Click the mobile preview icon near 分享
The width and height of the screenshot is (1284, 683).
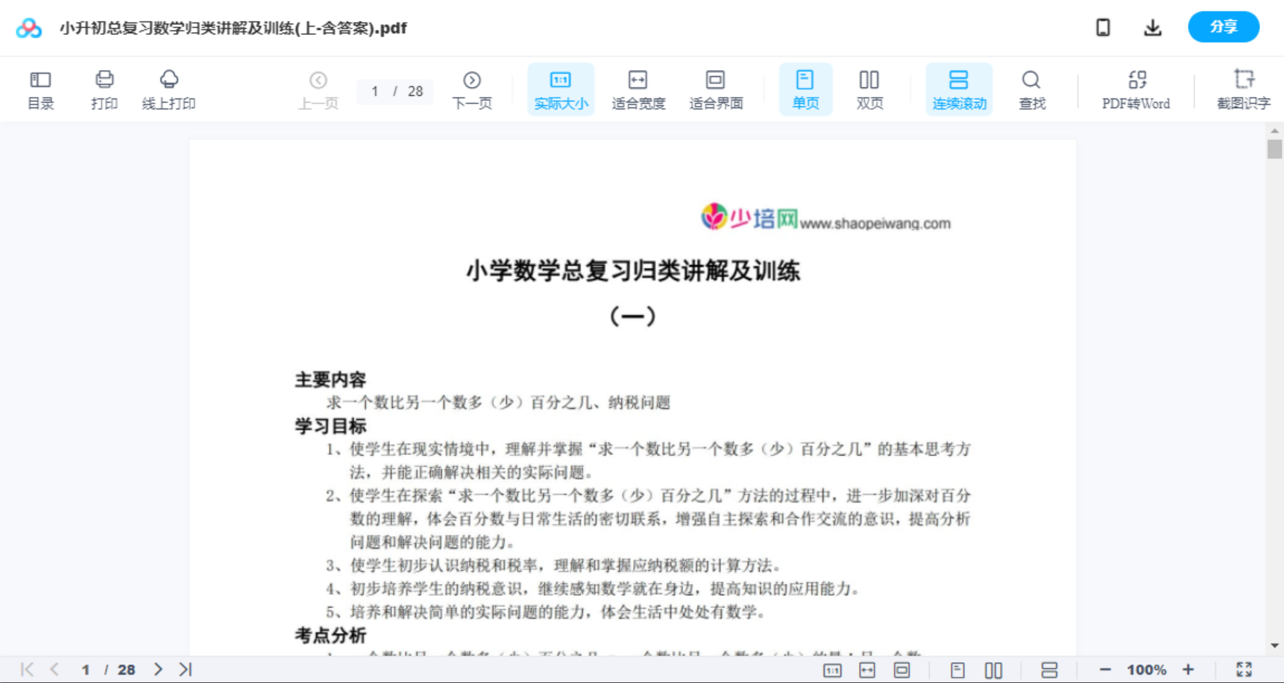coord(1102,27)
